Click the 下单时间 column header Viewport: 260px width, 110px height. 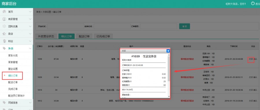click(x=234, y=46)
